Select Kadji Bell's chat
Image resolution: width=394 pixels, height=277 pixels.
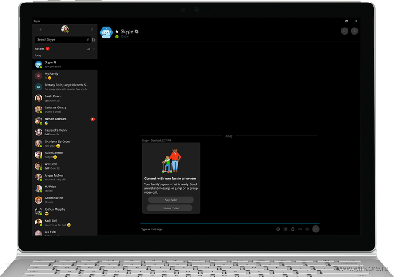[x=65, y=222]
